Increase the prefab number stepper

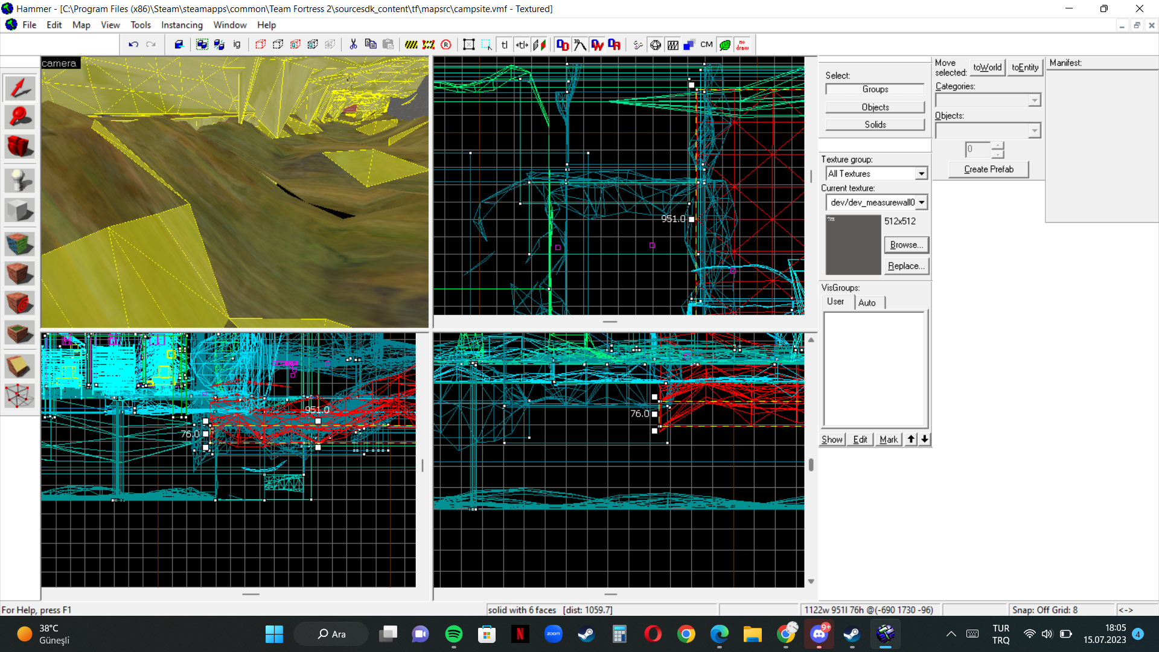(997, 145)
